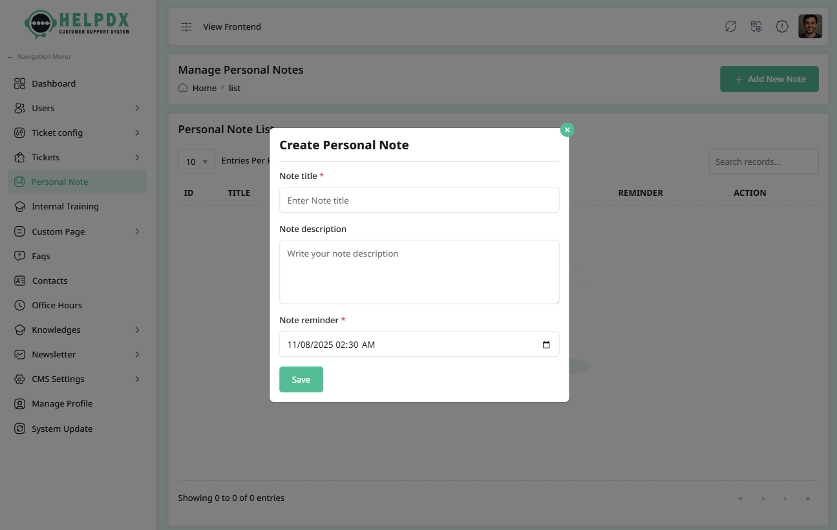The height and width of the screenshot is (530, 837).
Task: Open the date picker for Note reminder
Action: 546,344
